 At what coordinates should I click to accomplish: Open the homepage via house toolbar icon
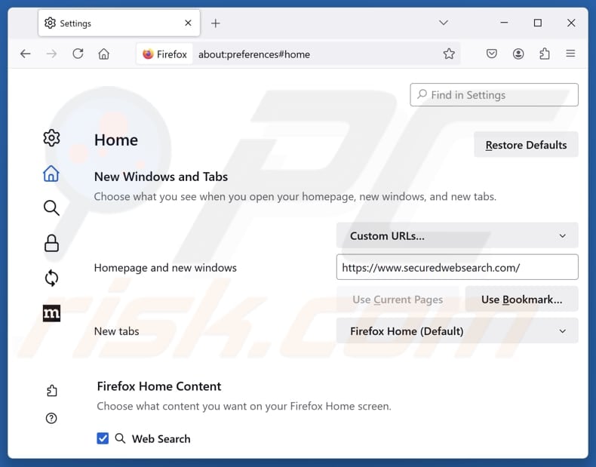pos(104,54)
